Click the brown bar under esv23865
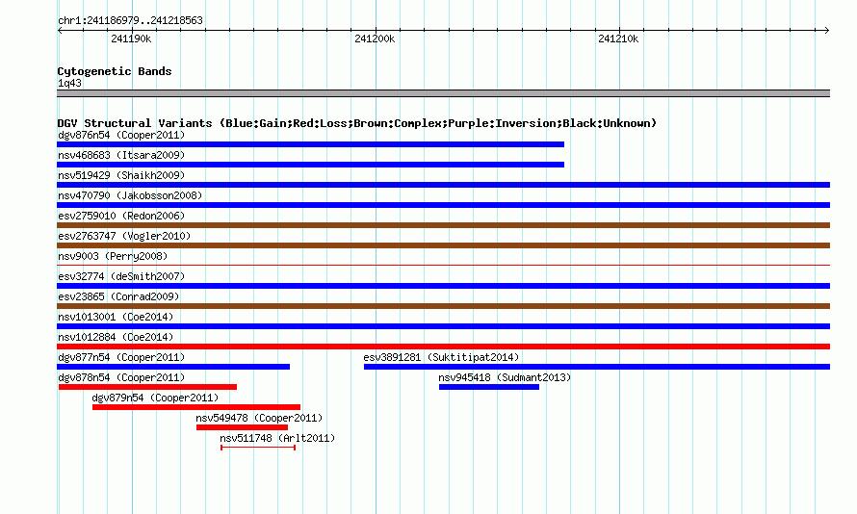Image resolution: width=857 pixels, height=514 pixels. [443, 306]
